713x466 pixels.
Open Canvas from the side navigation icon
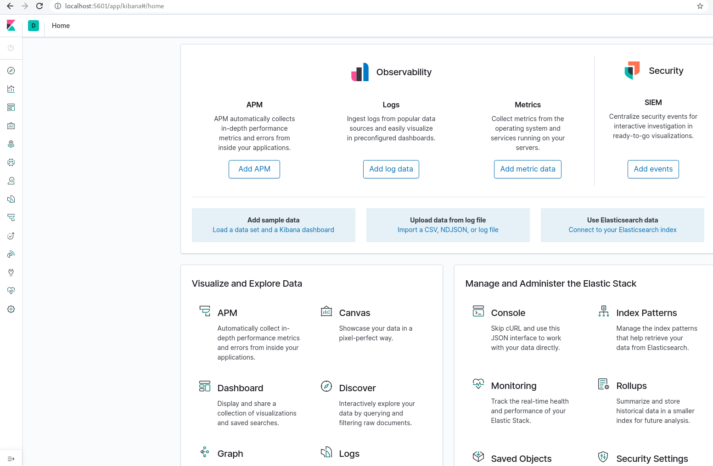pos(11,126)
